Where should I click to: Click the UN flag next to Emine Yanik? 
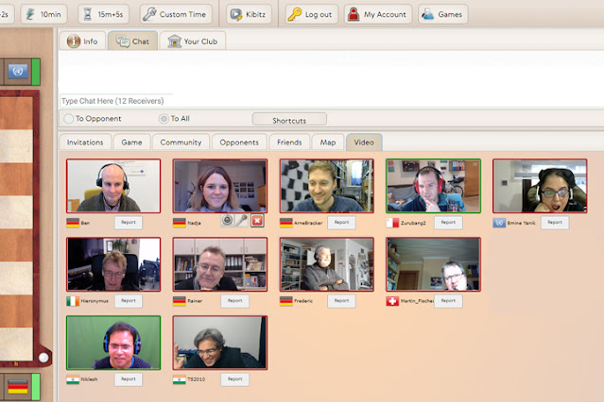[x=499, y=223]
